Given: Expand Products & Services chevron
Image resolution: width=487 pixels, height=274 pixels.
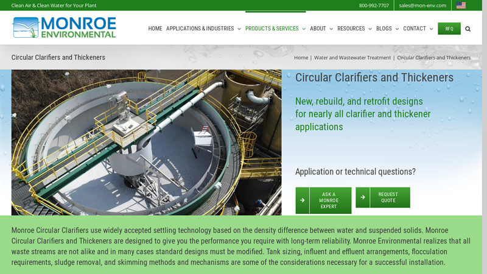Looking at the screenshot, I should point(304,29).
